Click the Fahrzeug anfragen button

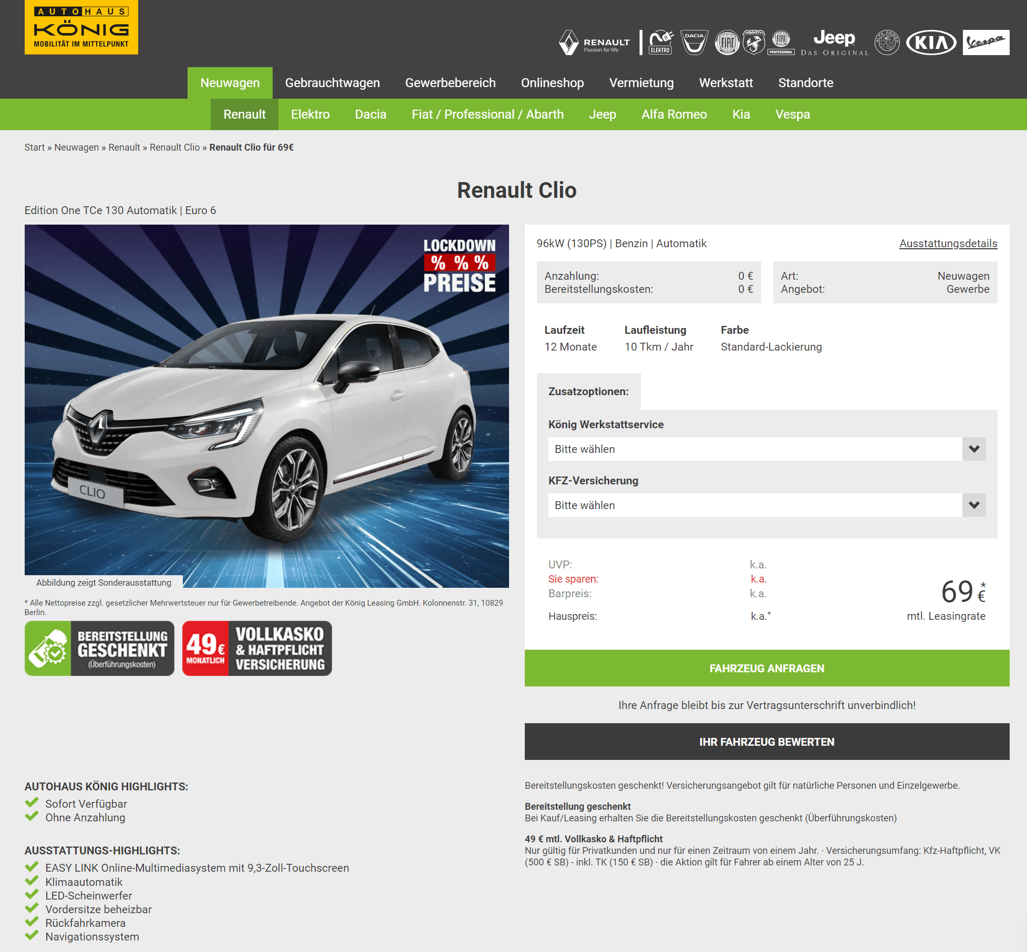(x=767, y=668)
